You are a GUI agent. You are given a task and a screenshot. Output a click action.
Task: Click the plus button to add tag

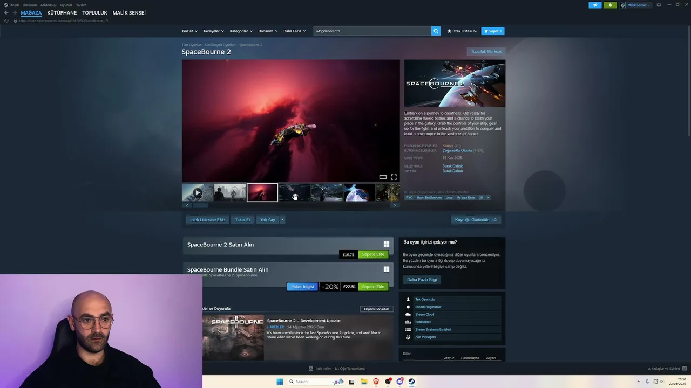[488, 198]
